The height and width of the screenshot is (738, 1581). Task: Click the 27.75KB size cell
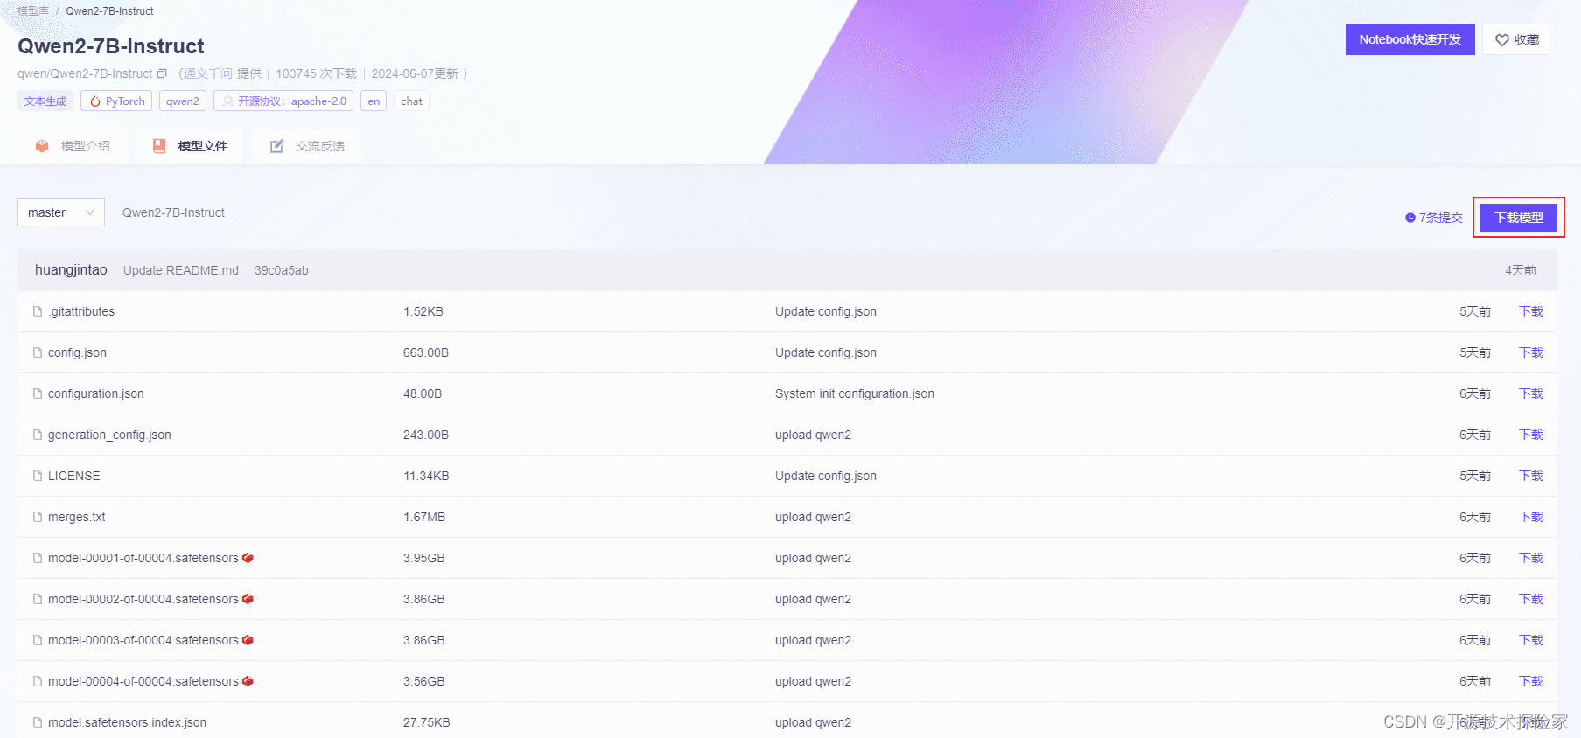[427, 722]
